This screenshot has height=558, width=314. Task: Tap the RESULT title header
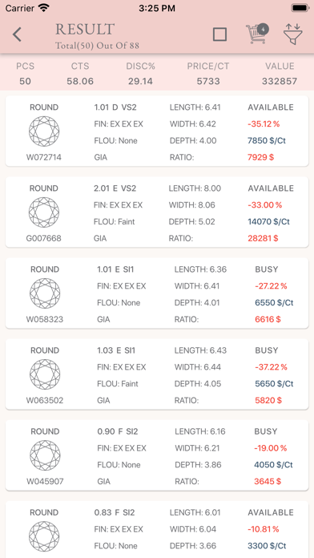[x=85, y=29]
